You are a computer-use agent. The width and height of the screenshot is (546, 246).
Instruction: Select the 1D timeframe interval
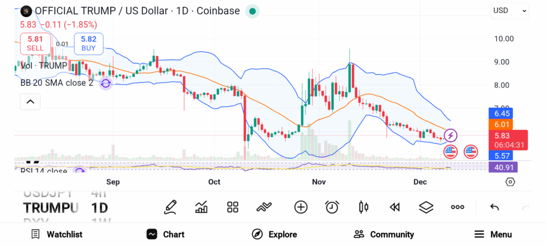[x=100, y=207]
